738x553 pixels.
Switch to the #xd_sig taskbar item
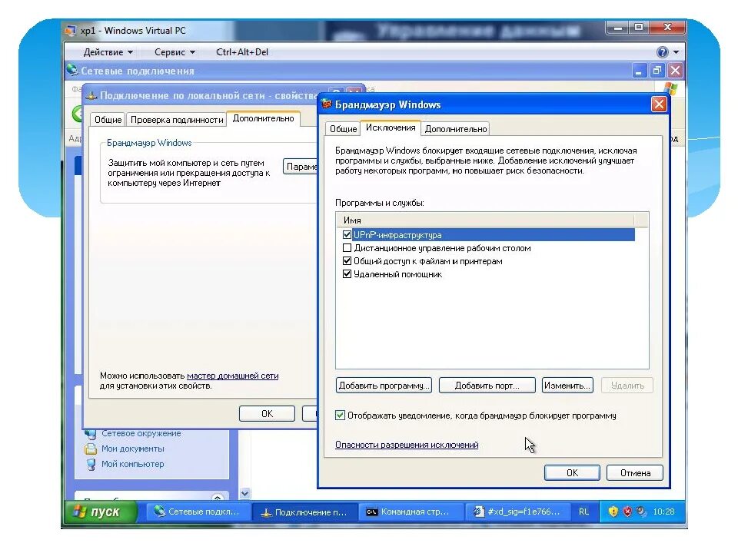[517, 512]
